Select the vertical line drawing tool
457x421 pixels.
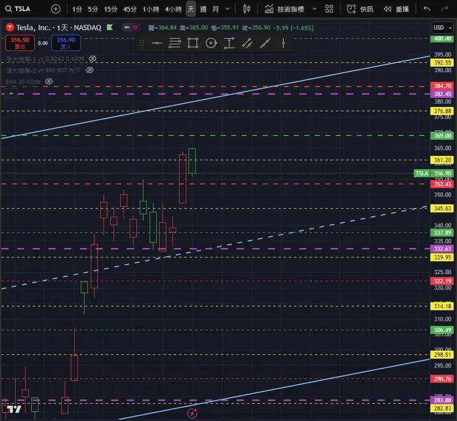click(283, 43)
